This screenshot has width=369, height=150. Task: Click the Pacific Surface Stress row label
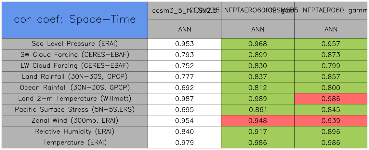75,110
